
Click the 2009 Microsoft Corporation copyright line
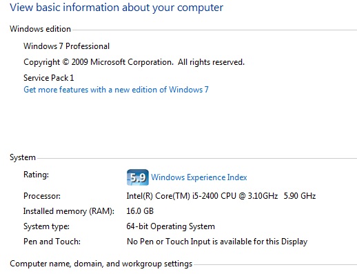tap(134, 62)
